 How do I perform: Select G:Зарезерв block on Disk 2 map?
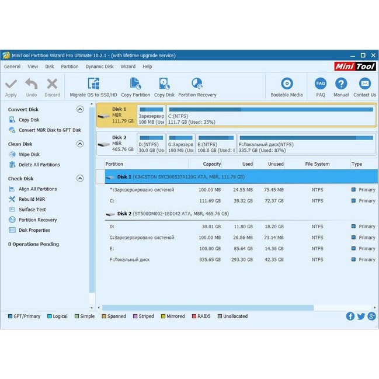coord(180,144)
